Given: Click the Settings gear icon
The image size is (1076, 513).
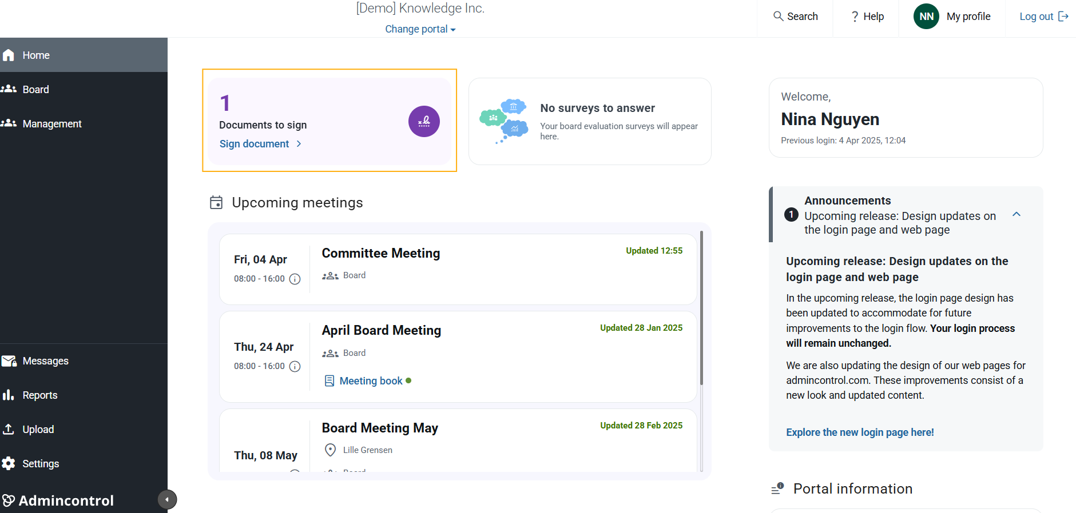Looking at the screenshot, I should click(8, 463).
